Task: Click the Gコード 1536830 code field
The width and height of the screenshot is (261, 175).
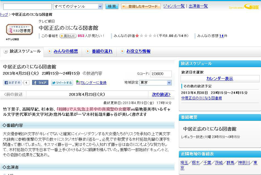Action: [x=161, y=74]
